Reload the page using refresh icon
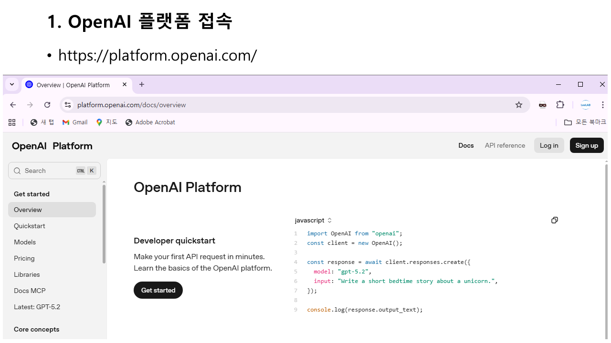 point(47,105)
